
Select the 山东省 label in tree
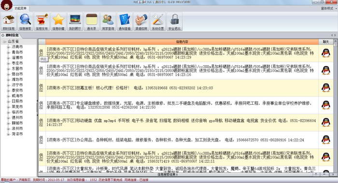pyautogui.click(x=14, y=42)
